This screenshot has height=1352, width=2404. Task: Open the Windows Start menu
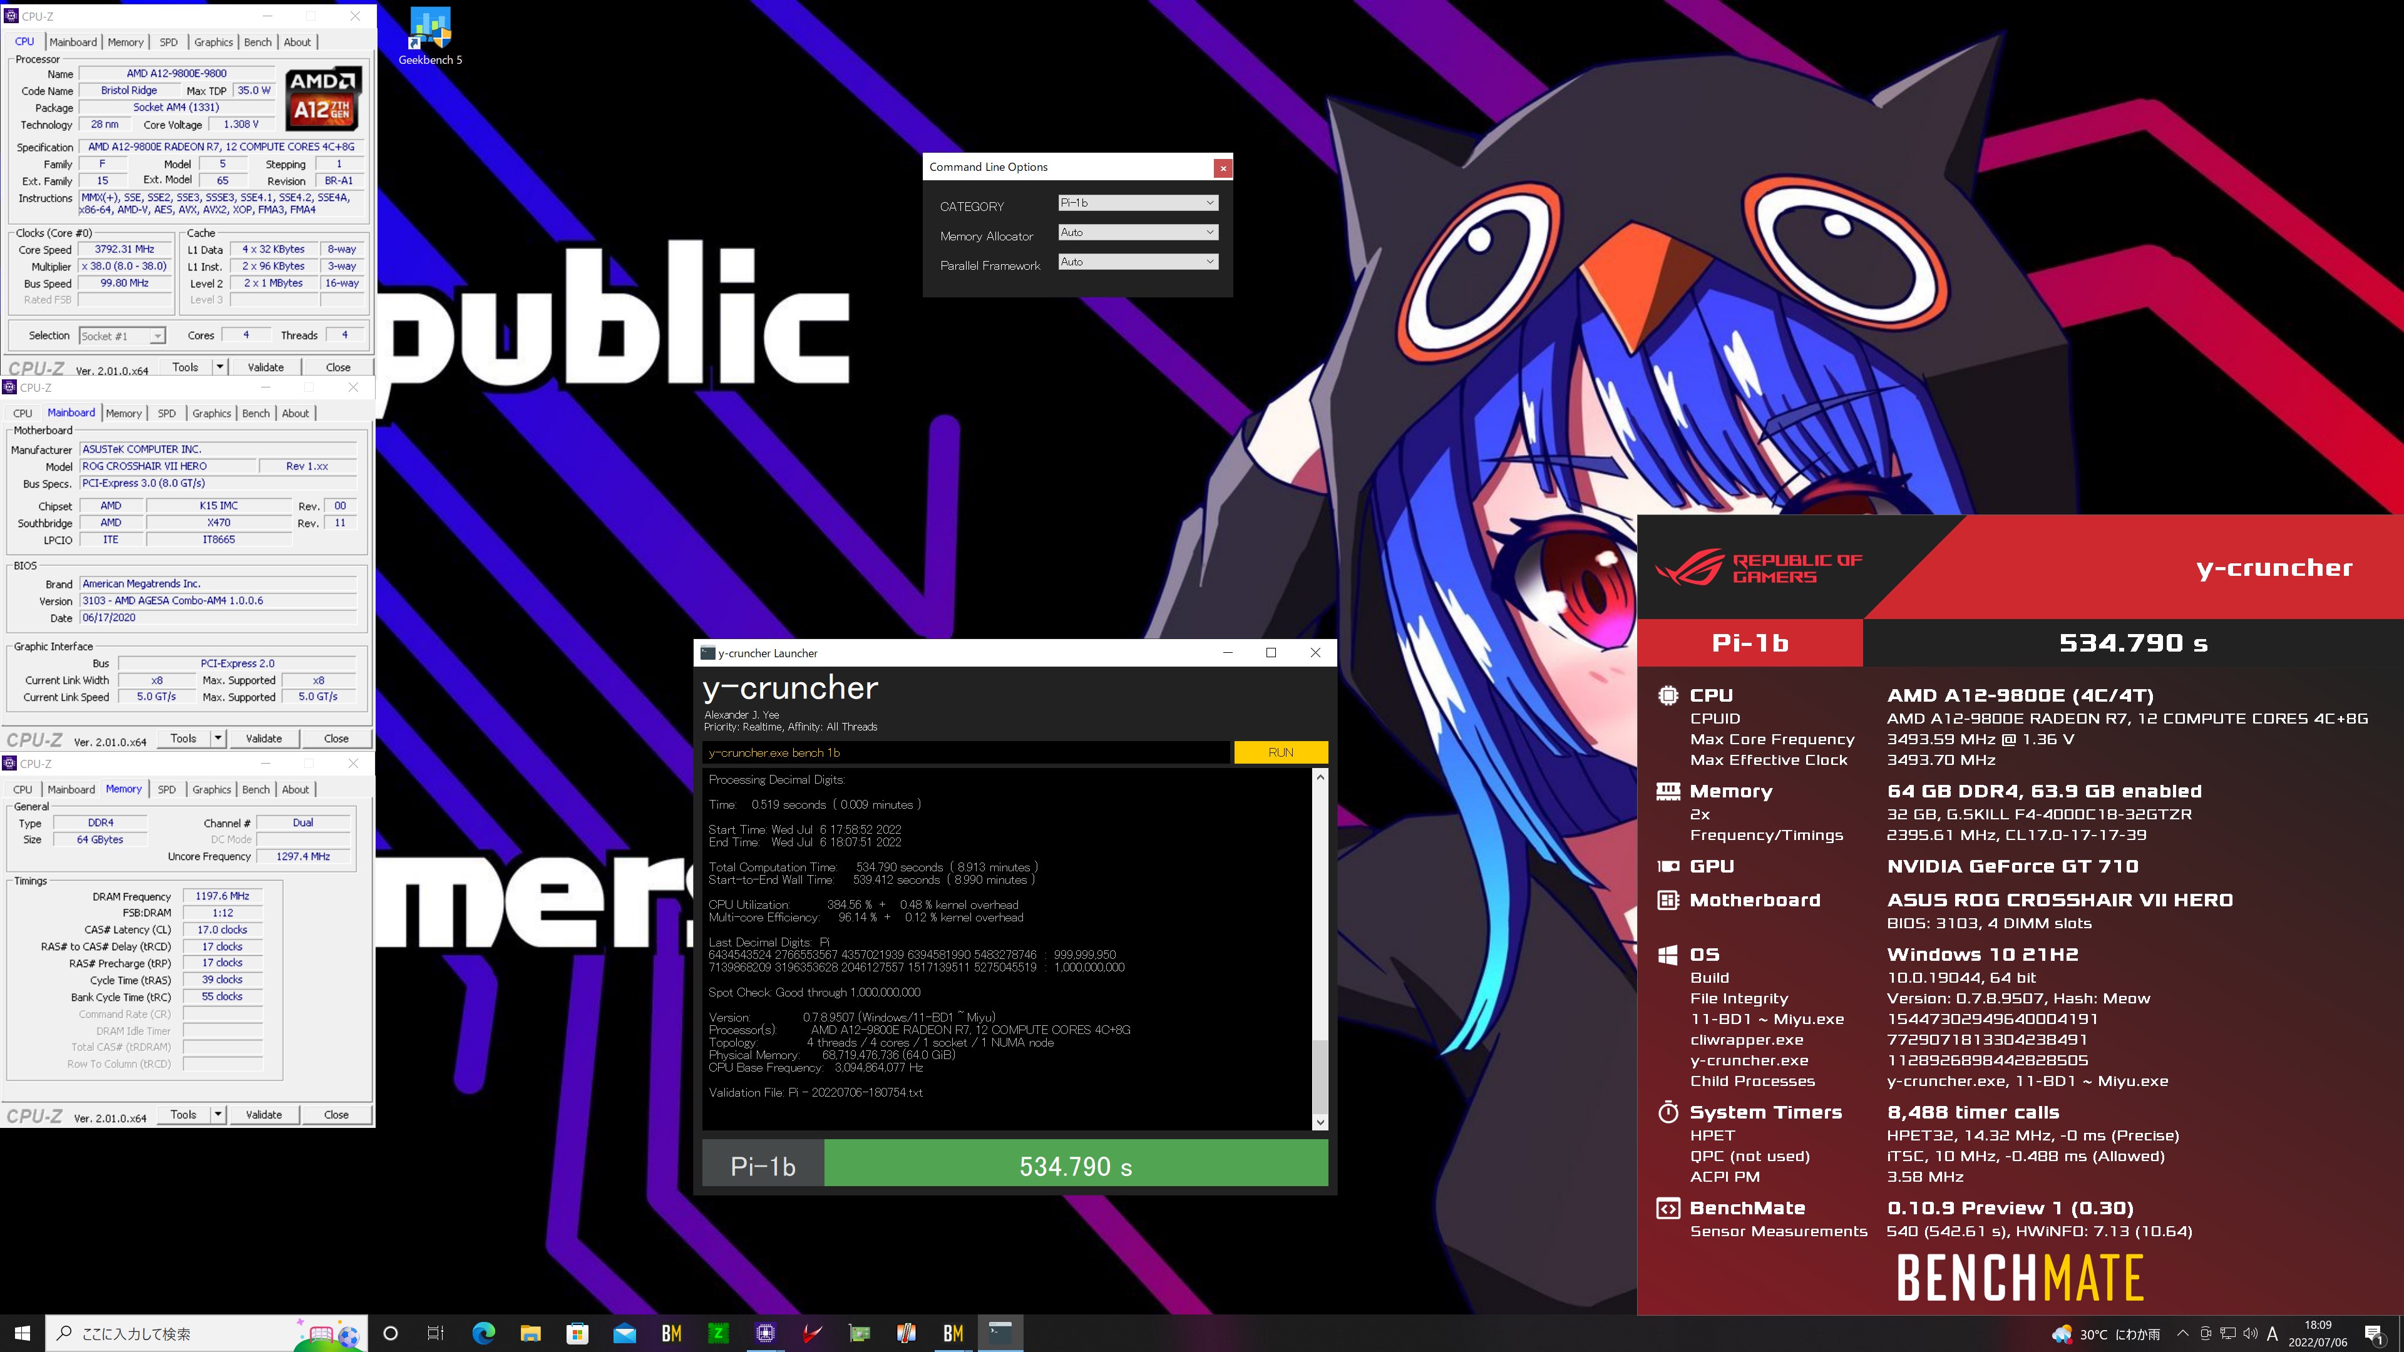pyautogui.click(x=23, y=1333)
